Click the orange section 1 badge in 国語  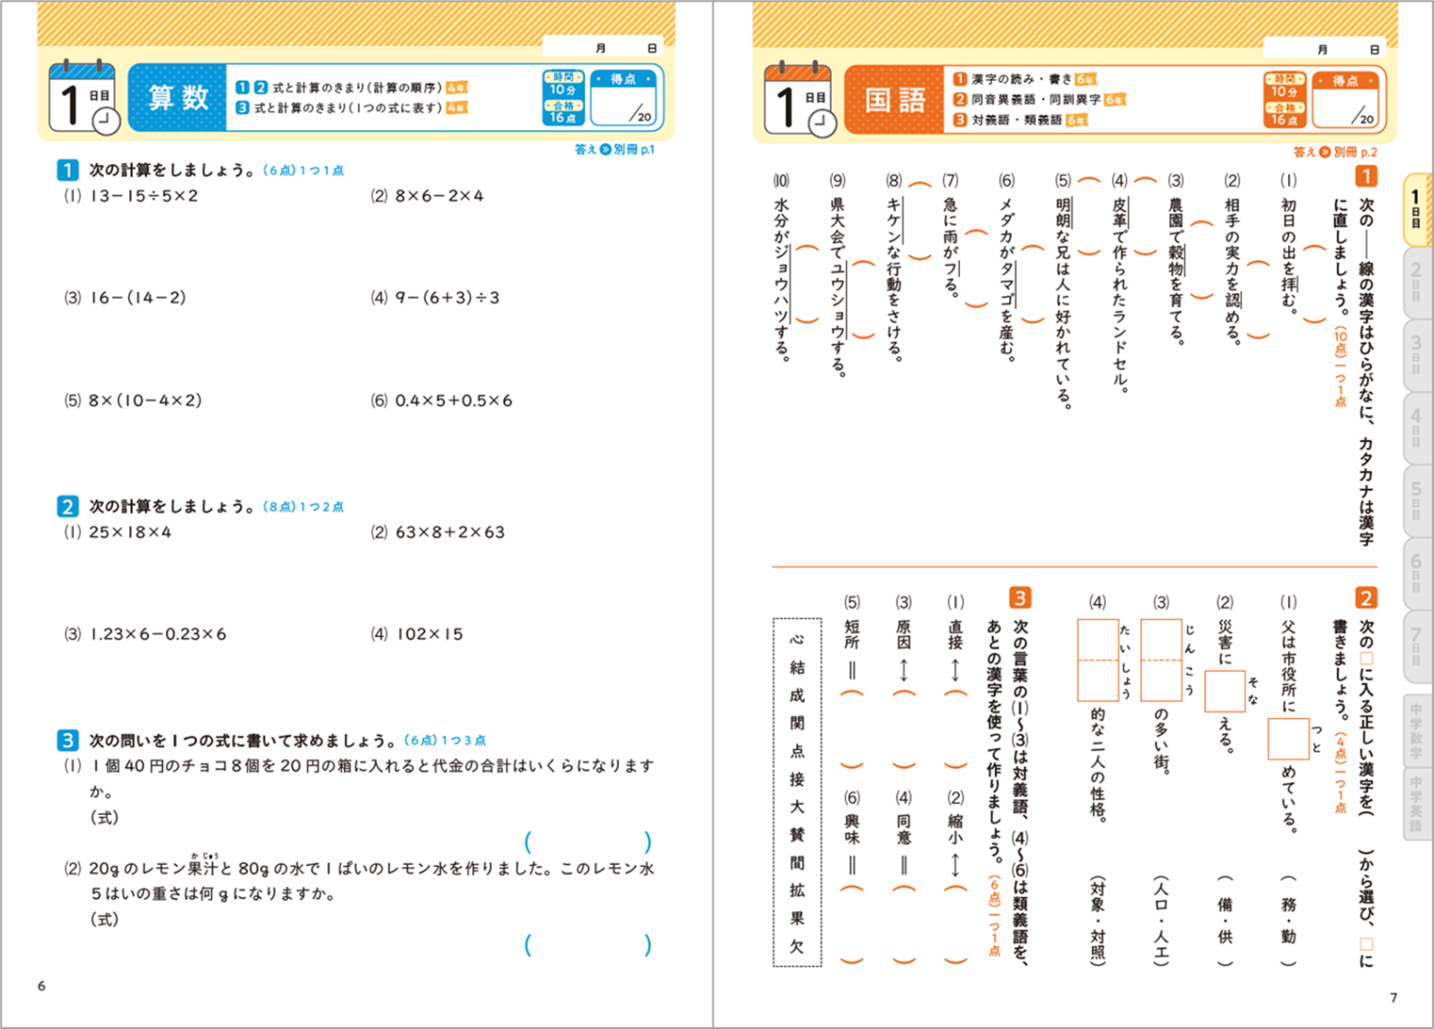click(x=1366, y=175)
